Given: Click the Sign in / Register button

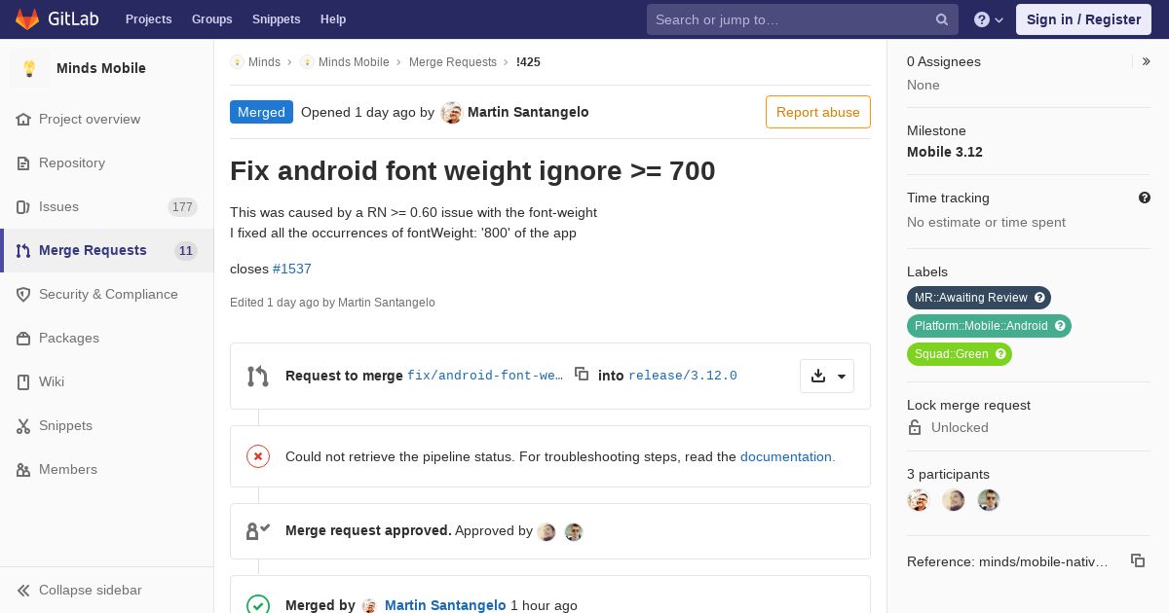Looking at the screenshot, I should coord(1083,19).
